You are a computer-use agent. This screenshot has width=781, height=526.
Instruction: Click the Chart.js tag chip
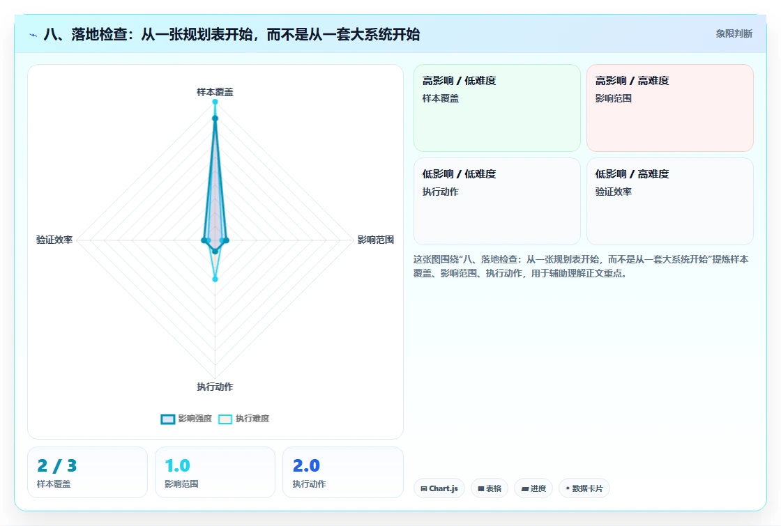click(x=439, y=488)
